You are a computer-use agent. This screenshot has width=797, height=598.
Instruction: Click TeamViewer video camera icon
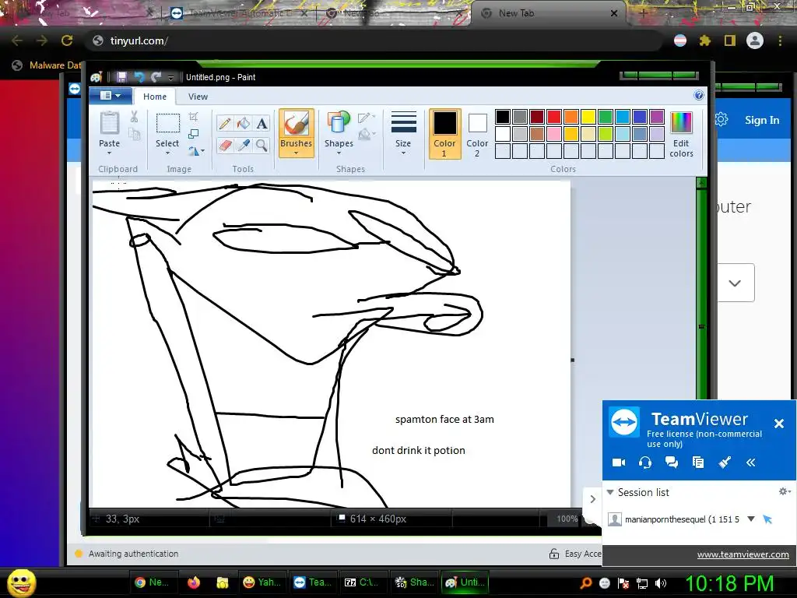[x=619, y=463]
